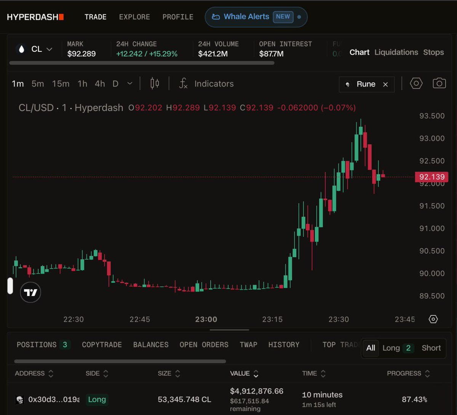Open the OPEN ORDERS tab
This screenshot has height=415, width=457.
[x=204, y=345]
